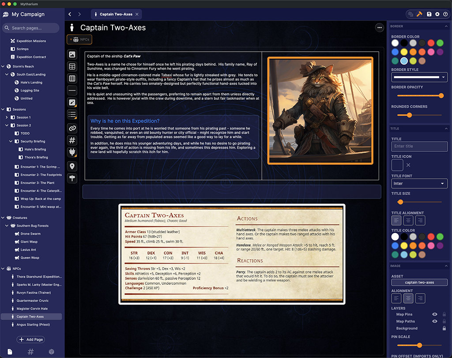
Task: Select the link block tool icon
Action: tap(72, 128)
